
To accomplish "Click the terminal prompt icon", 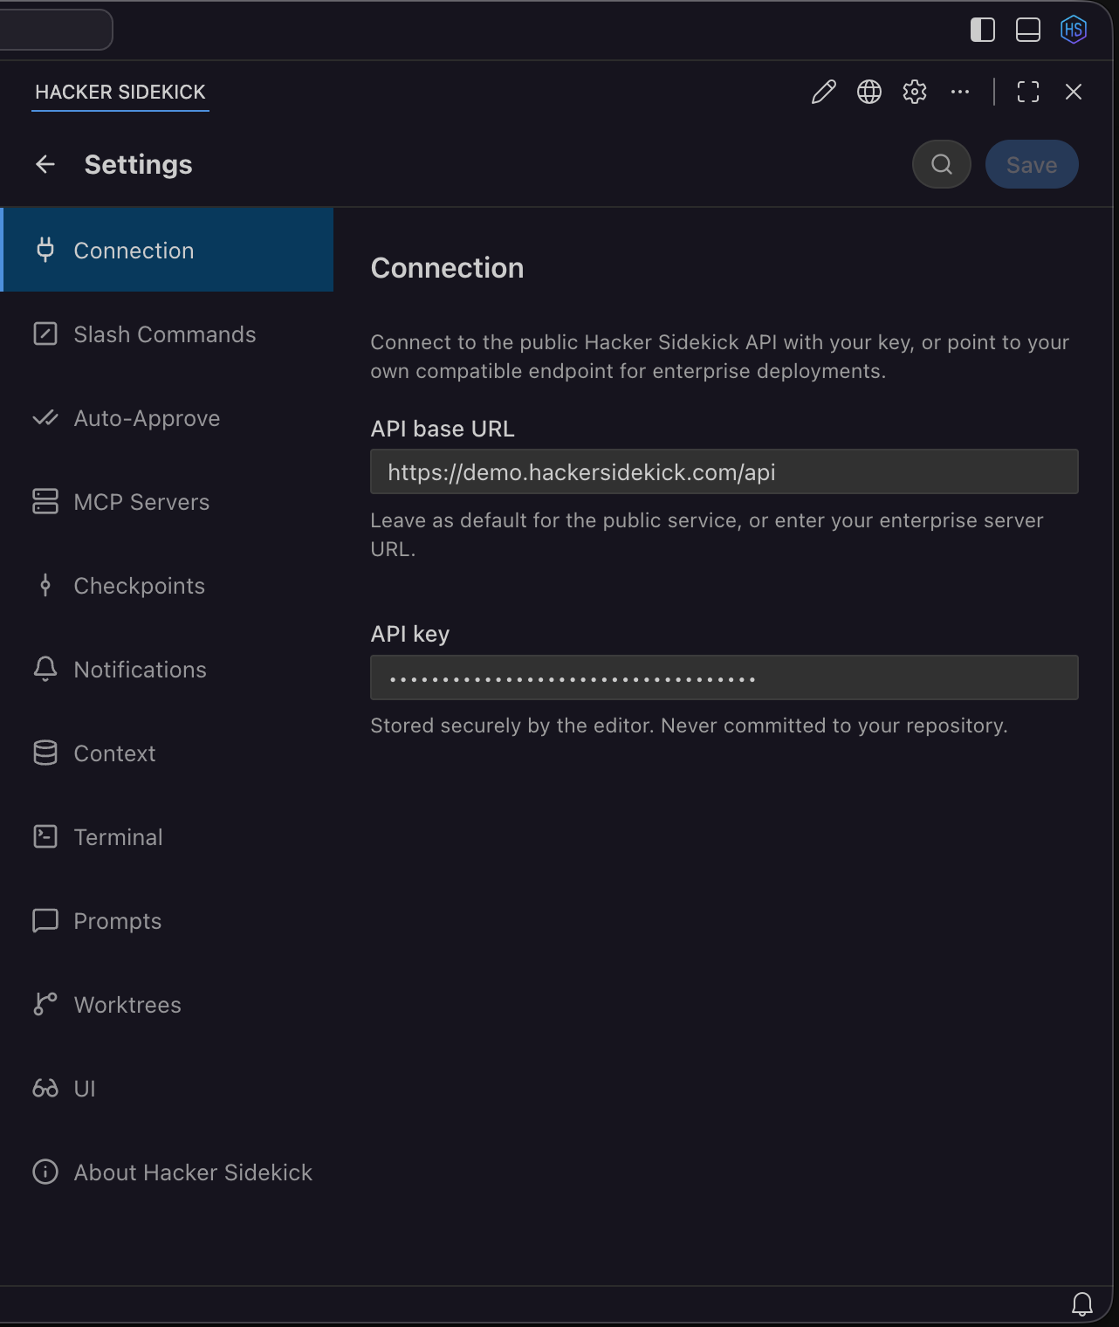I will [x=45, y=836].
